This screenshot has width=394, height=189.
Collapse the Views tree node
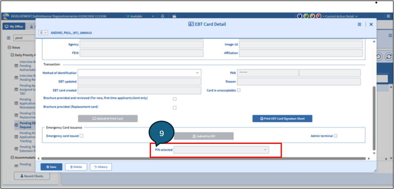[9, 47]
